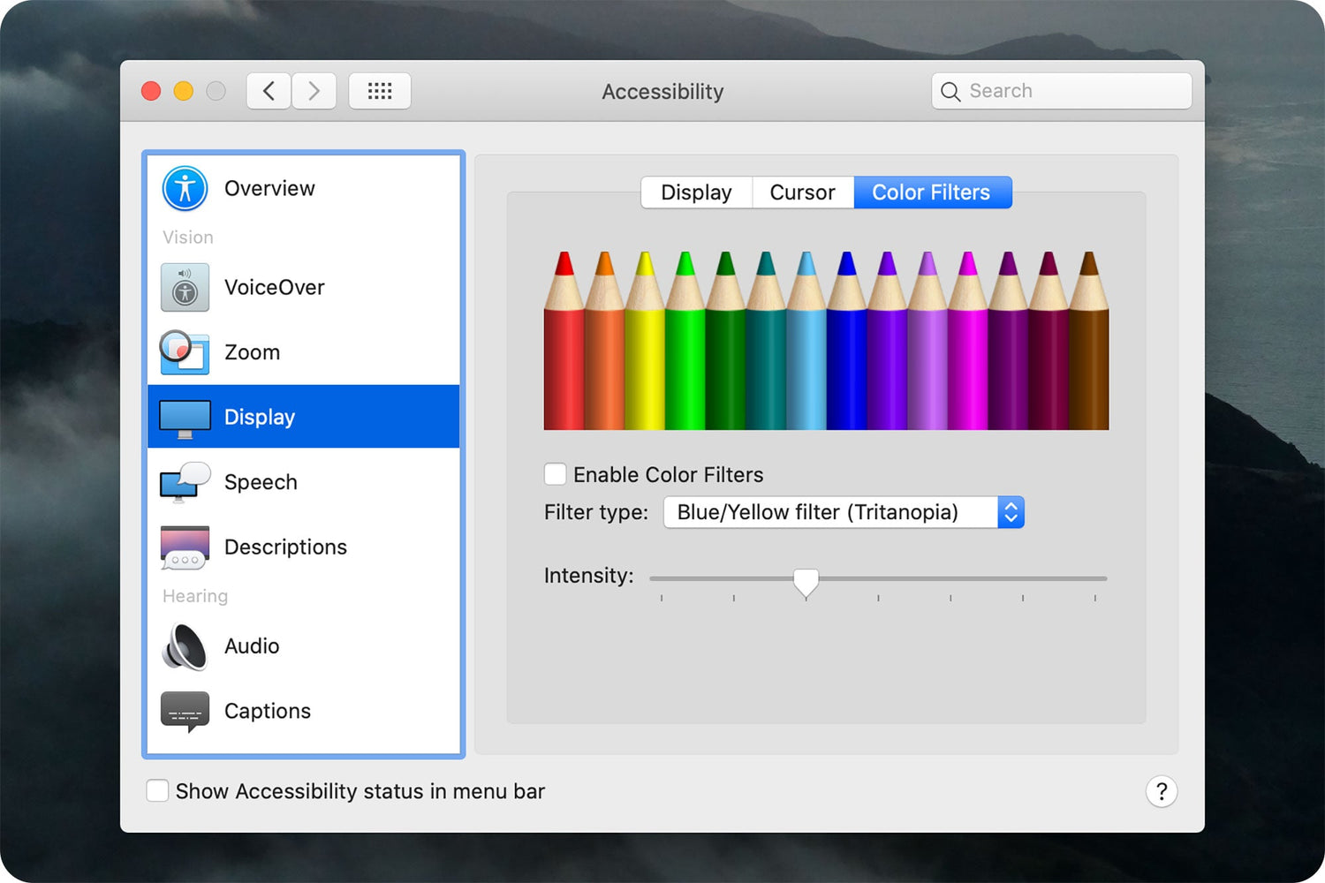Open Speech settings via speech bubble icon

[184, 481]
